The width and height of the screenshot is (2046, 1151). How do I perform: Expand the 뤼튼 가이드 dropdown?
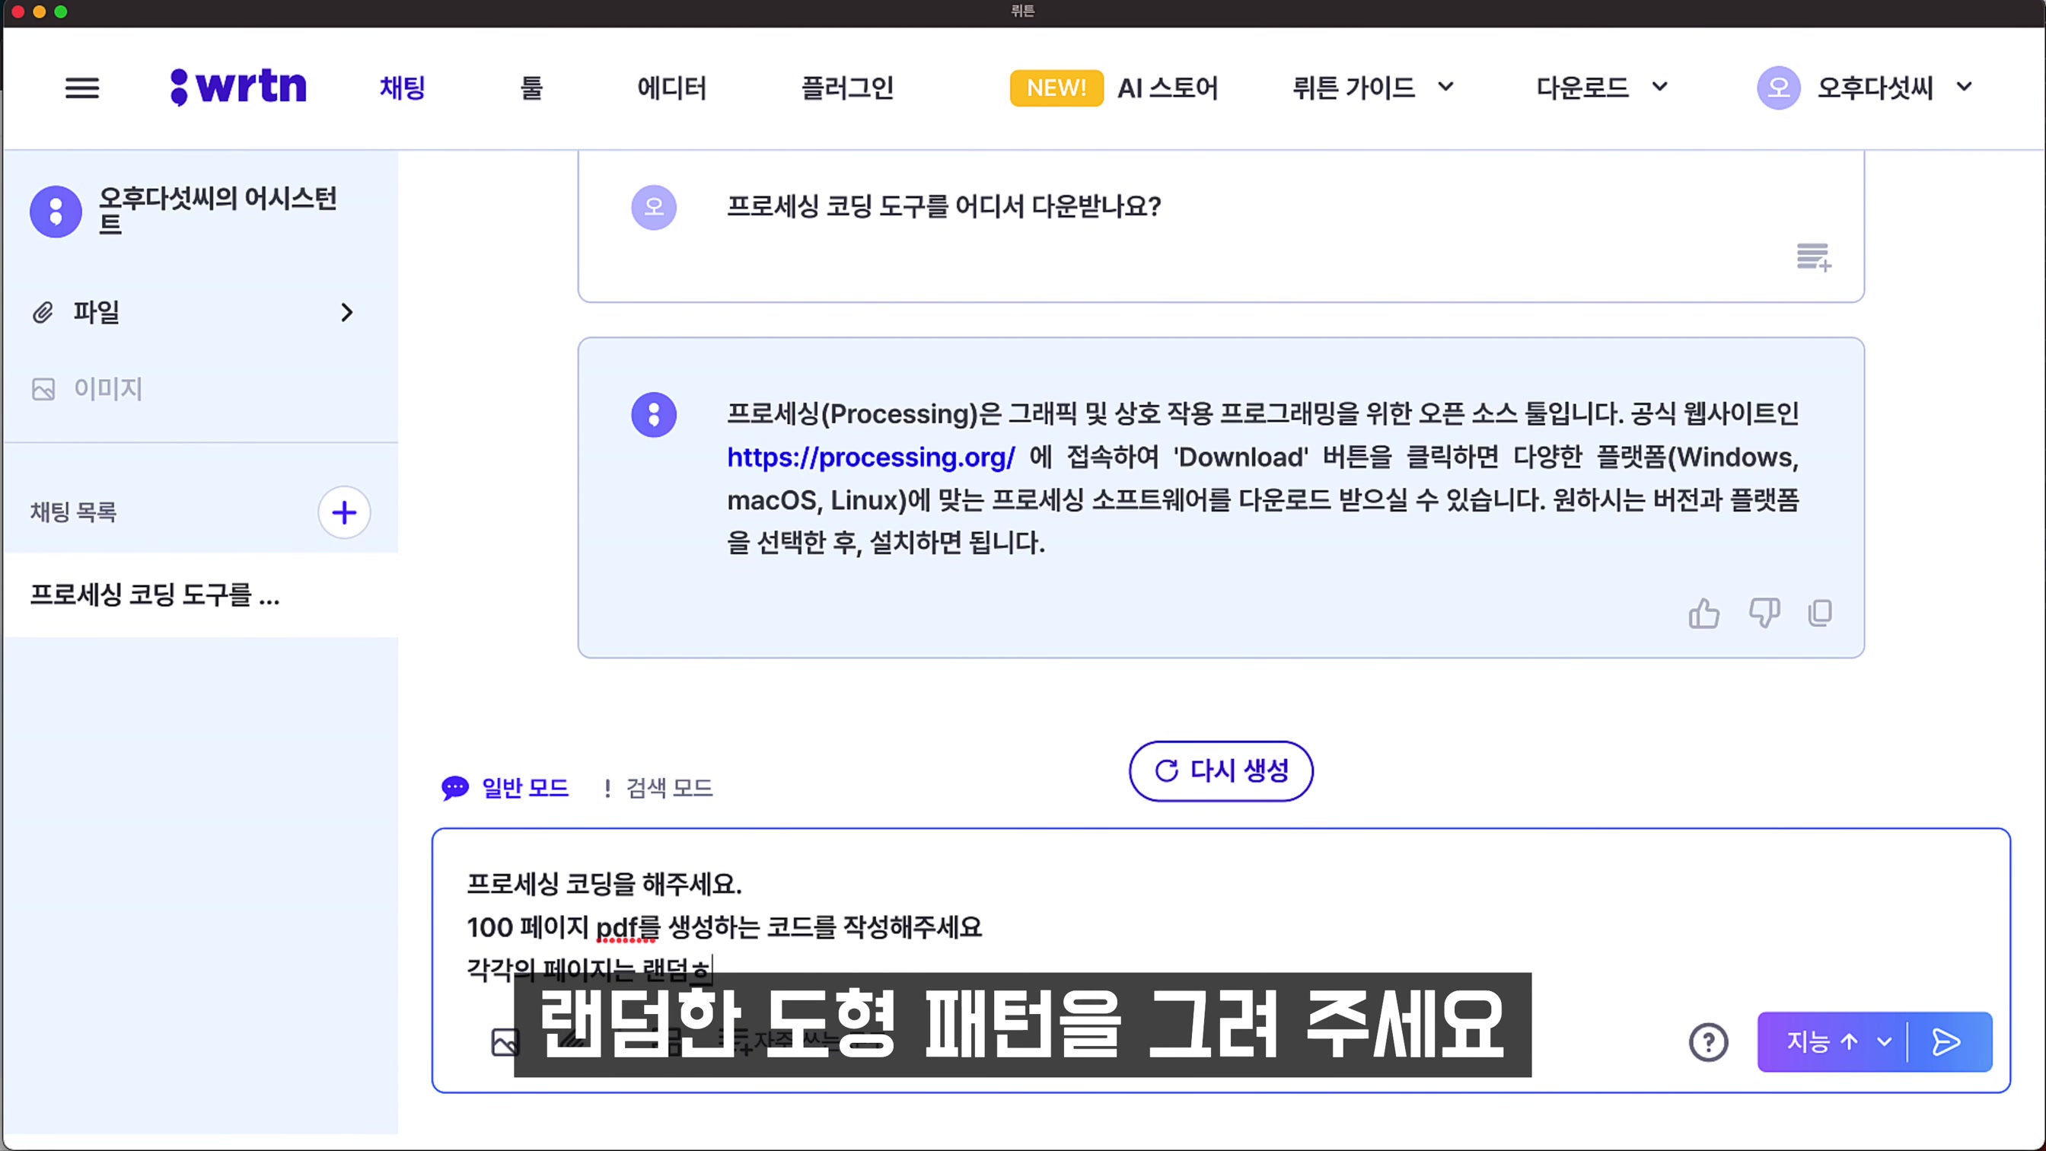tap(1445, 87)
